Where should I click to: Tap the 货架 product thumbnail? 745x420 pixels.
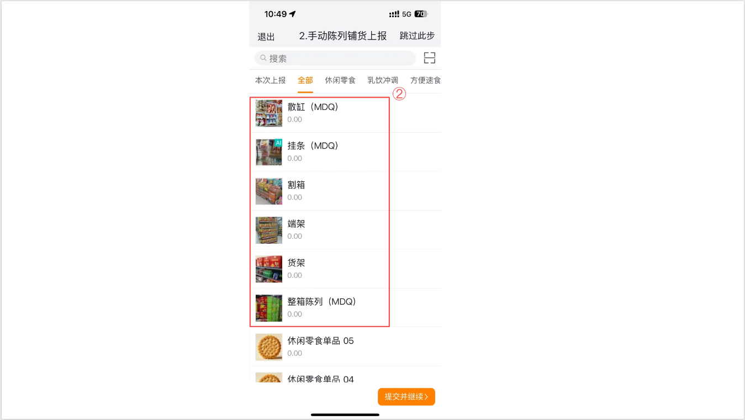pyautogui.click(x=269, y=269)
